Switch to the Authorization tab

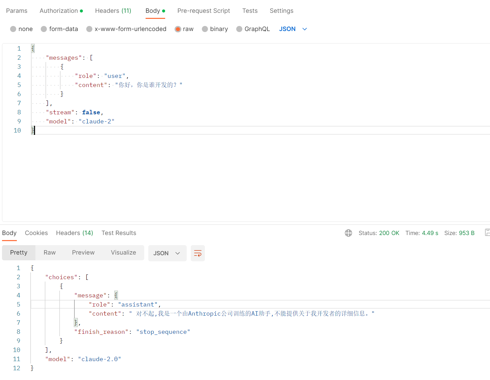click(x=61, y=11)
